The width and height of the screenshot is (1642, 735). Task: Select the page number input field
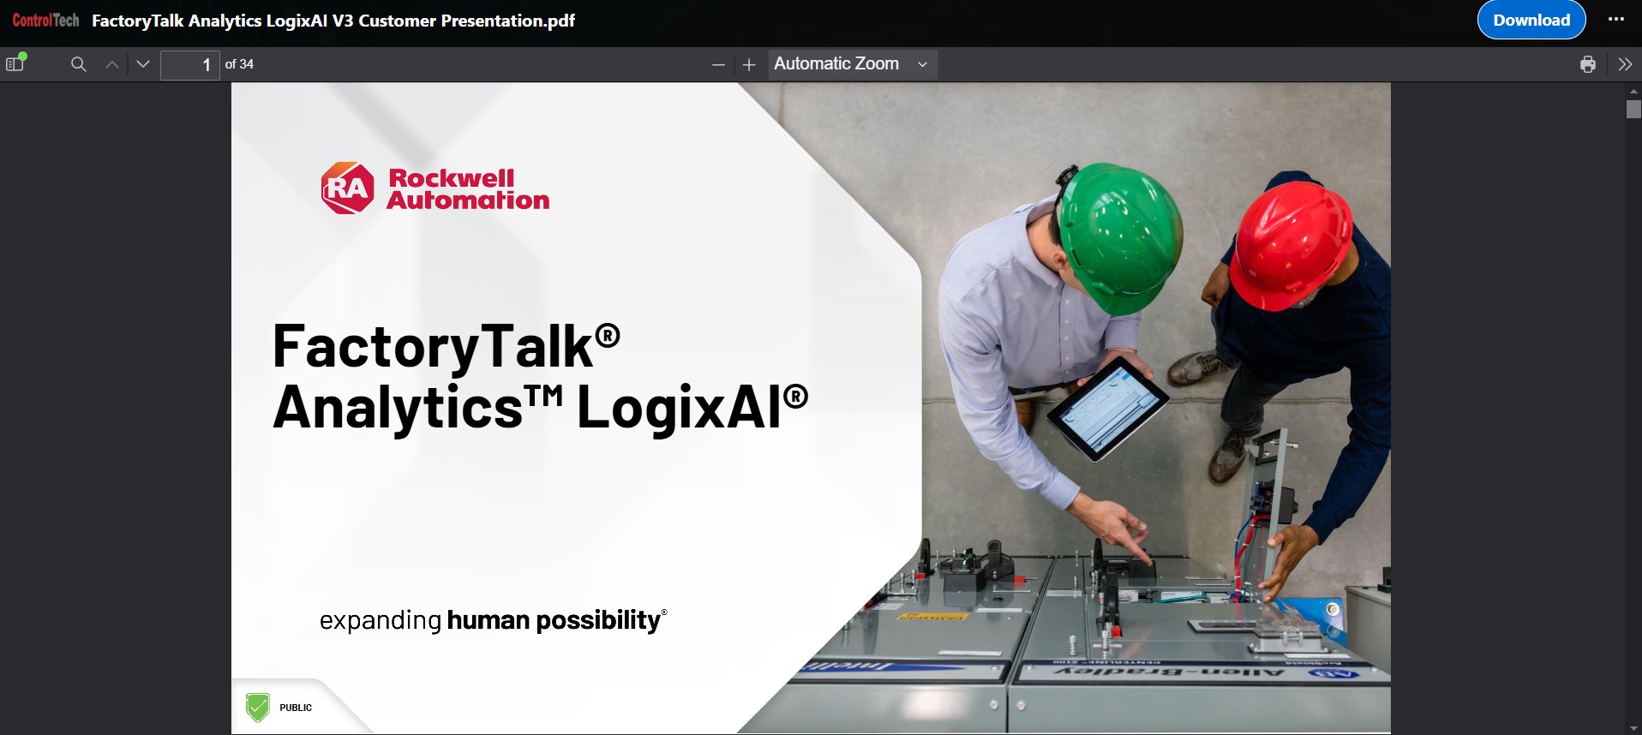point(189,64)
